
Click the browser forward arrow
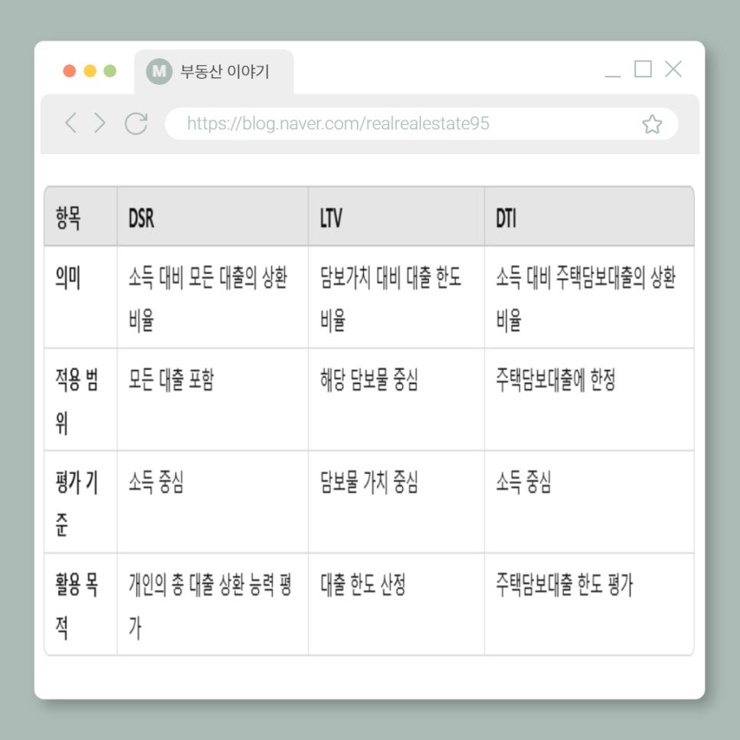(x=100, y=123)
